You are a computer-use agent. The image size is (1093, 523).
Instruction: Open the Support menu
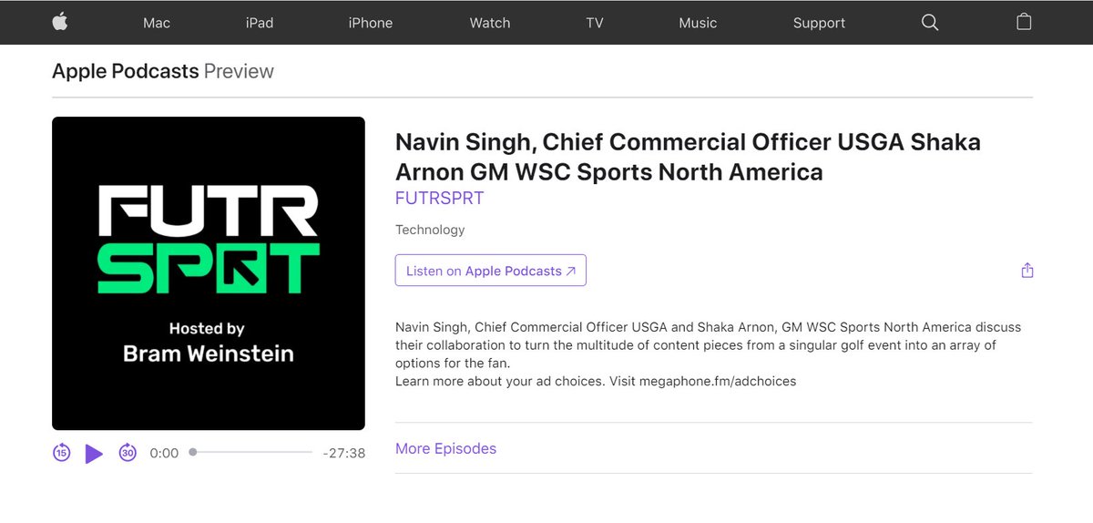coord(819,23)
